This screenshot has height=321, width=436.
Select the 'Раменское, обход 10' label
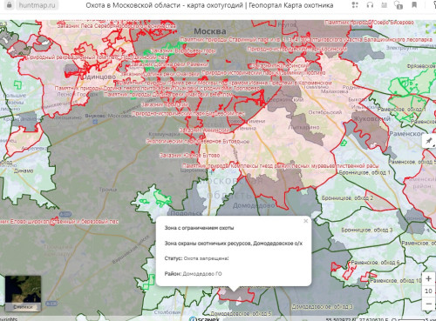(x=396, y=281)
